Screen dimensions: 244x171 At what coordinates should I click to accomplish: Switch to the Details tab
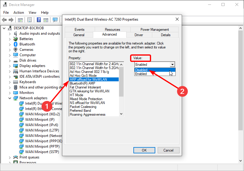coord(165,35)
